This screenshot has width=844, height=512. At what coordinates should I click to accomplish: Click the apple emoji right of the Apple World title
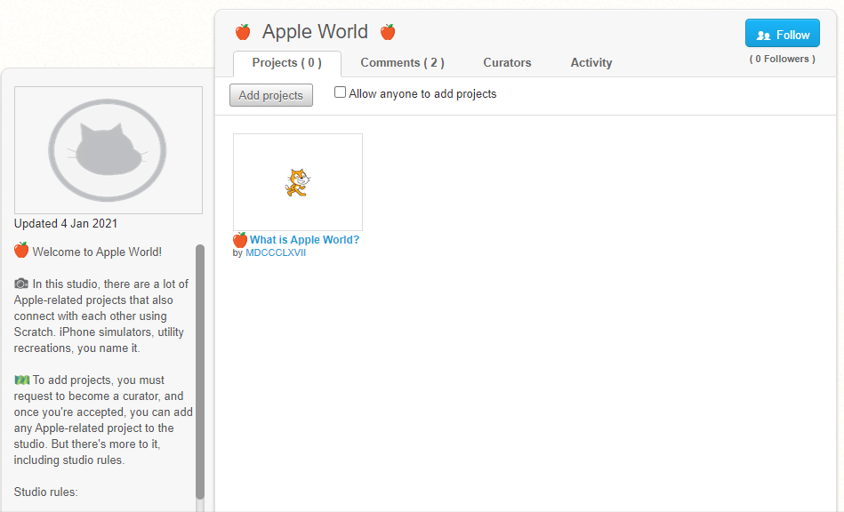coord(388,33)
